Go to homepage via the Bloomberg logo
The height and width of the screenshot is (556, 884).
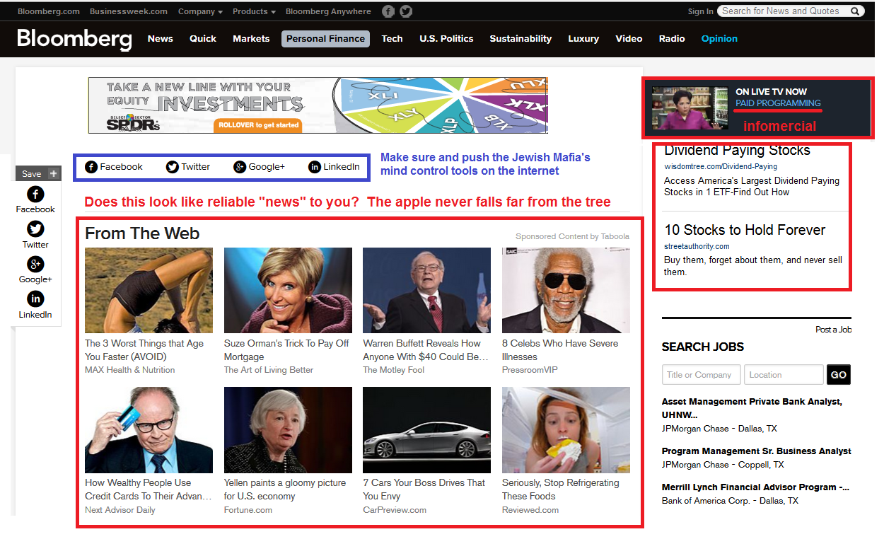pos(74,39)
